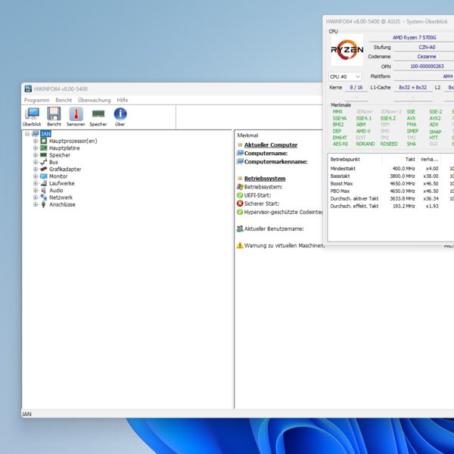Click Computername monitor icon
Screen dimensions: 454x454
tap(240, 153)
